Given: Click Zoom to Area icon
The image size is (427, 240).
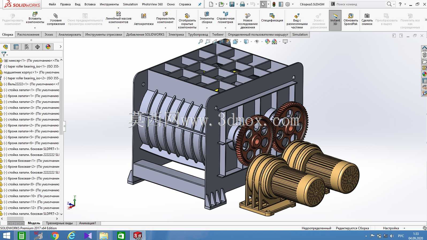Looking at the screenshot, I should (208, 42).
